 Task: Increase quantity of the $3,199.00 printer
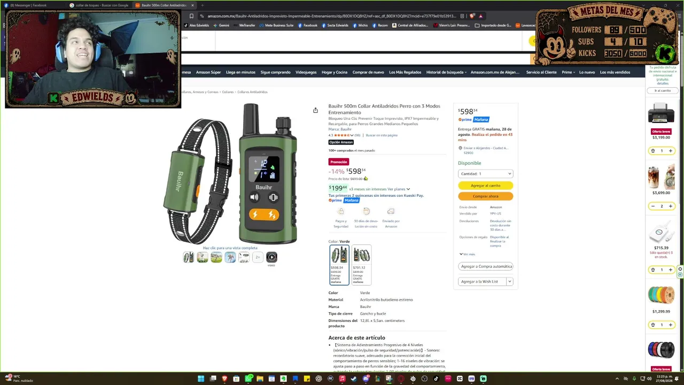tap(671, 151)
